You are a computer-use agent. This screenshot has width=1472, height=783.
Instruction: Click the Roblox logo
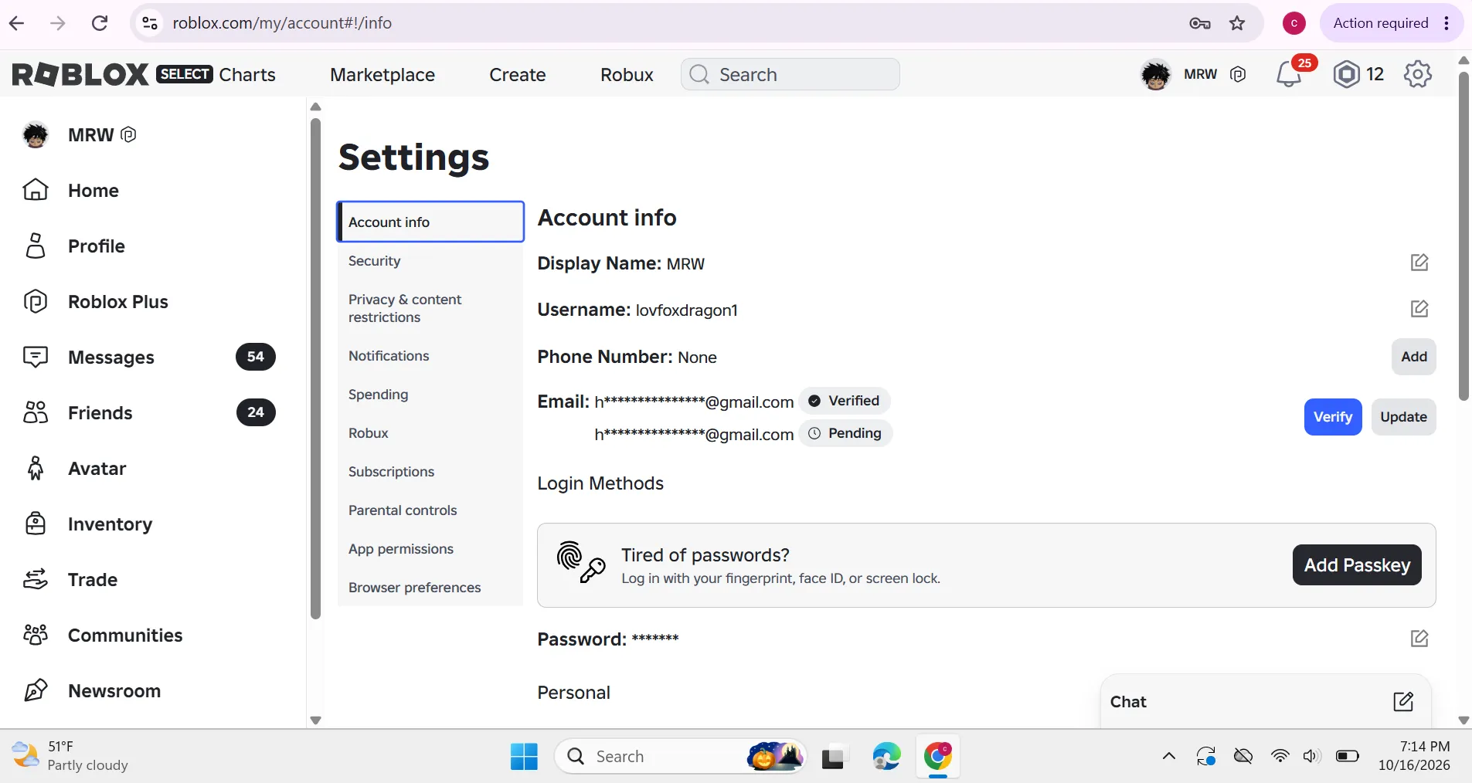80,74
